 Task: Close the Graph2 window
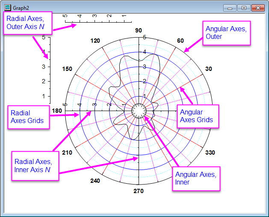[258, 8]
